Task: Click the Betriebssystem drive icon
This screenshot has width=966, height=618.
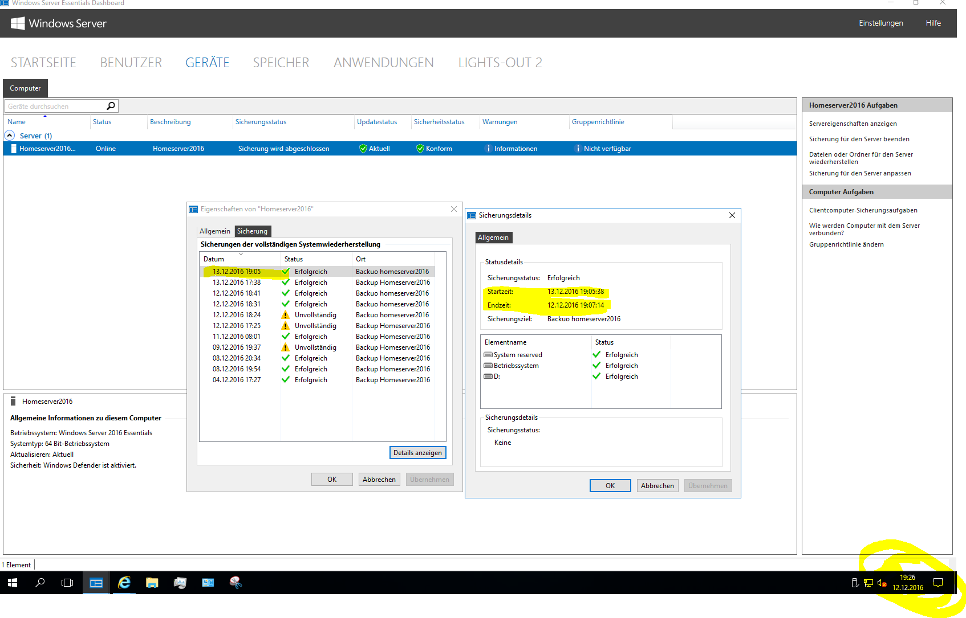Action: (488, 366)
